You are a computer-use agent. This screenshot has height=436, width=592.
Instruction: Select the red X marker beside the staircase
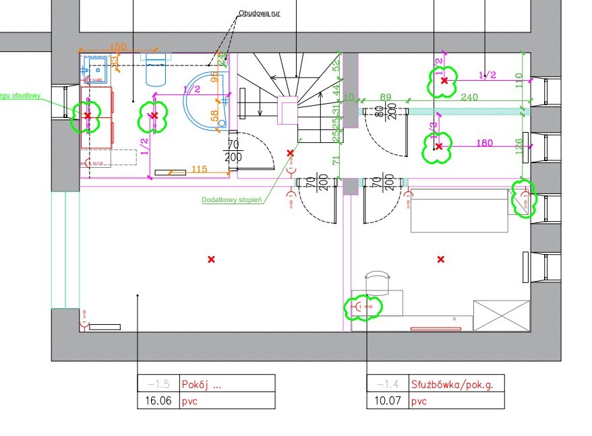point(291,153)
